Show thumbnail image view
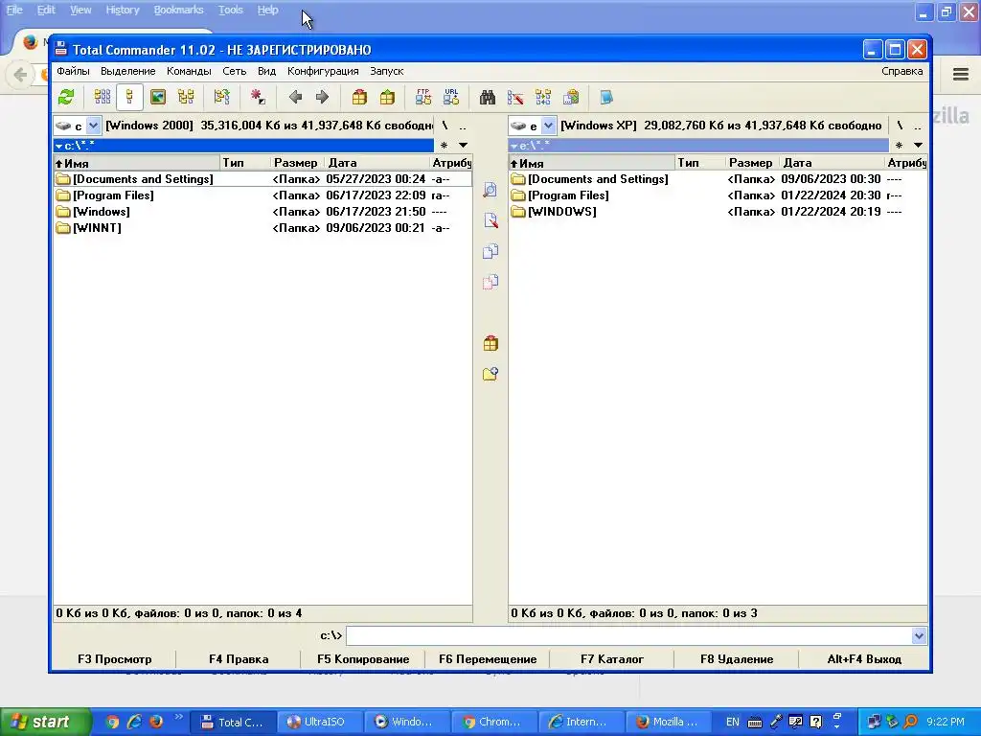This screenshot has height=736, width=981. [x=158, y=97]
